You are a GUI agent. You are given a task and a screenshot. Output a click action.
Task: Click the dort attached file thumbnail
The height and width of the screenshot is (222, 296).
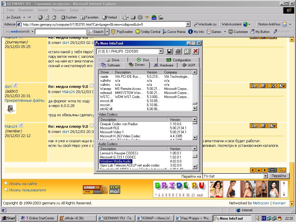(11, 109)
